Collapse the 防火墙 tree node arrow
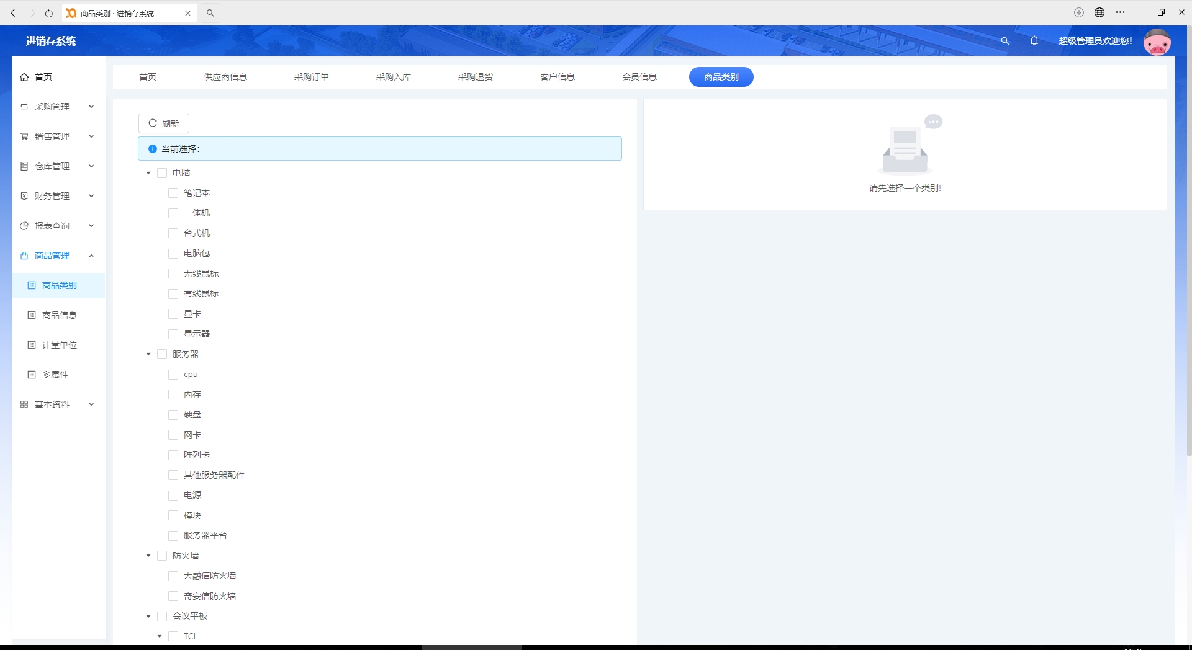Image resolution: width=1192 pixels, height=650 pixels. [148, 556]
